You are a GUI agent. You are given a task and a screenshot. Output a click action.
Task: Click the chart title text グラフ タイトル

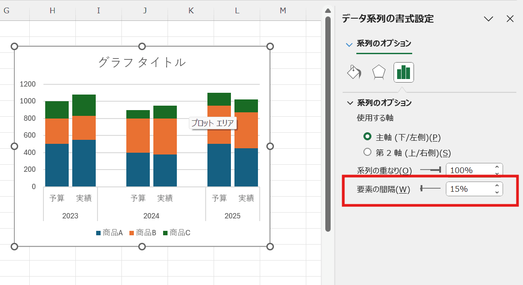[142, 62]
